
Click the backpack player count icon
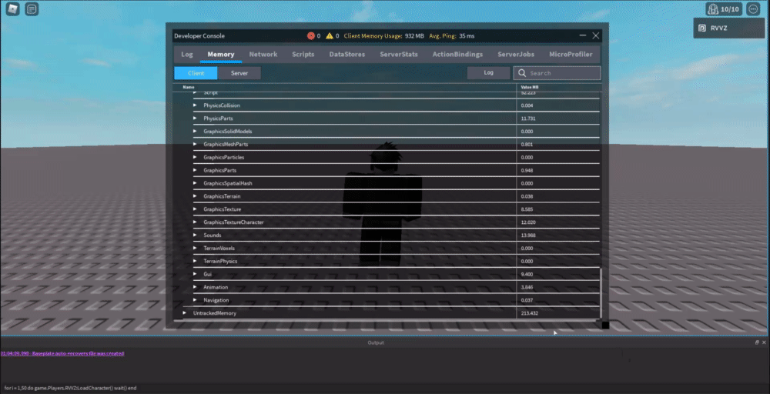pyautogui.click(x=724, y=8)
